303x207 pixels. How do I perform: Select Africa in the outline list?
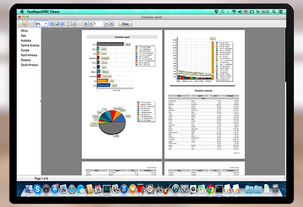point(25,31)
